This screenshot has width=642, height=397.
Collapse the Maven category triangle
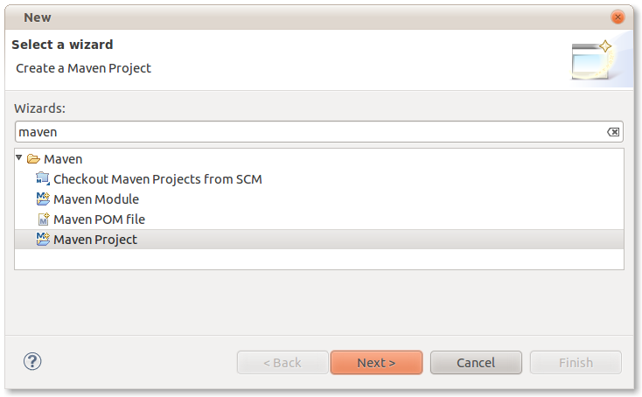click(x=19, y=157)
